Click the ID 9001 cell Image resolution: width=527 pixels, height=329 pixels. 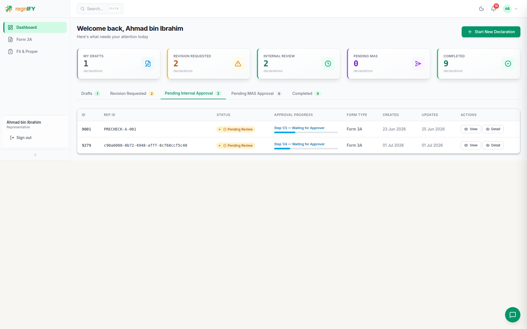tap(86, 129)
